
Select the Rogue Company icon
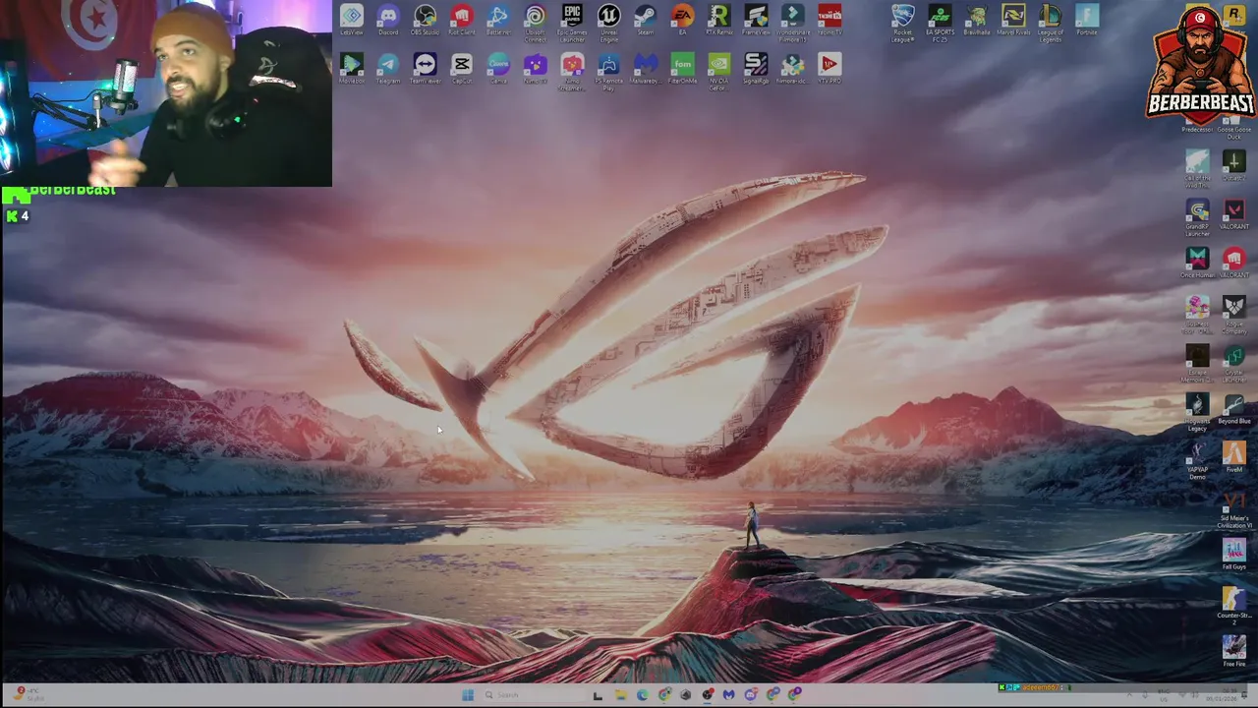click(x=1234, y=314)
